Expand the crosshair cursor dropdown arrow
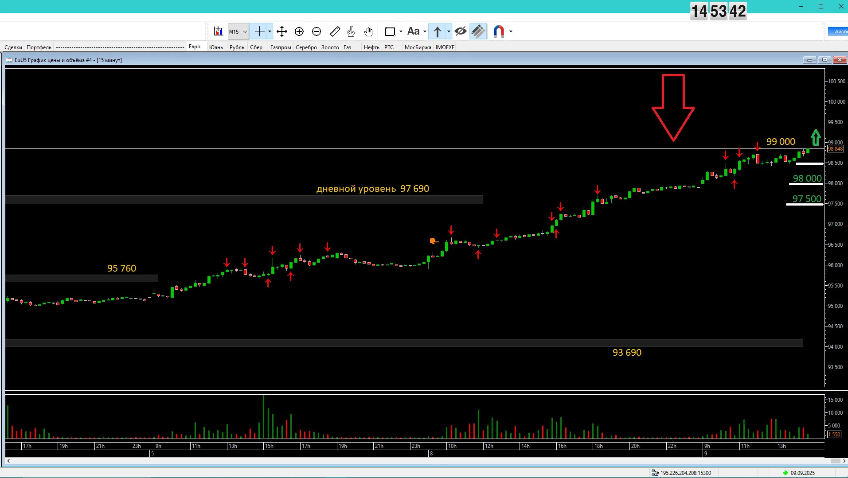848x478 pixels. (x=270, y=31)
